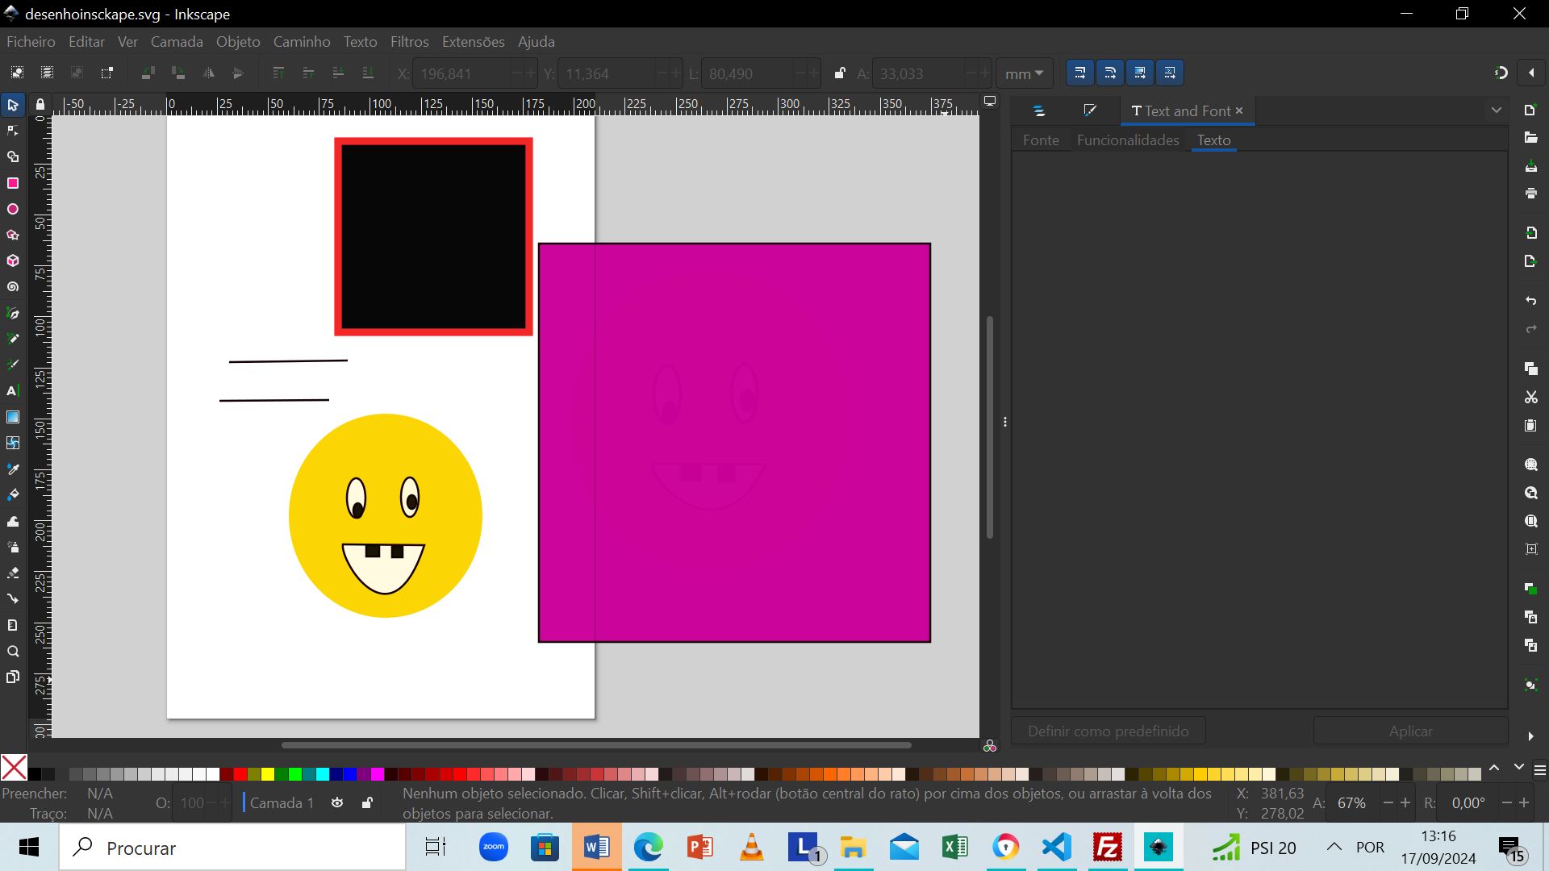Open canvas display options at ruler end
Image resolution: width=1549 pixels, height=871 pixels.
990,102
